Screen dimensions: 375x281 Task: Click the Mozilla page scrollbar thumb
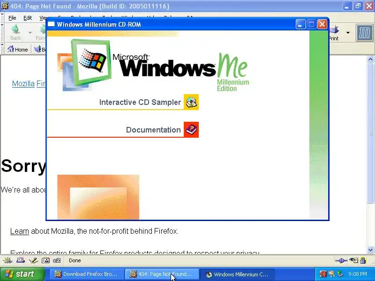pos(370,133)
